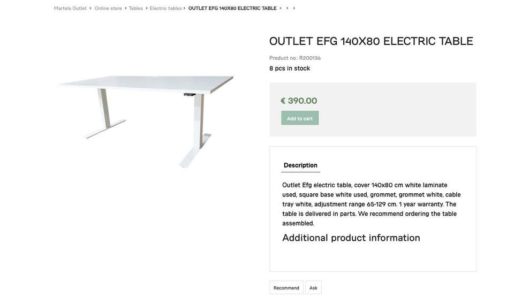Viewport: 514px width, 304px height.
Task: Click first arrow after the bold breadcrumb title
Action: point(281,9)
